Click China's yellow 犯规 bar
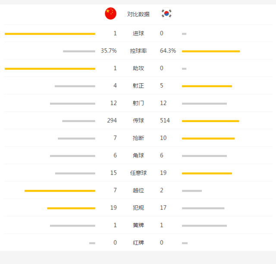Screen dimensions: 276x264 click(x=71, y=208)
